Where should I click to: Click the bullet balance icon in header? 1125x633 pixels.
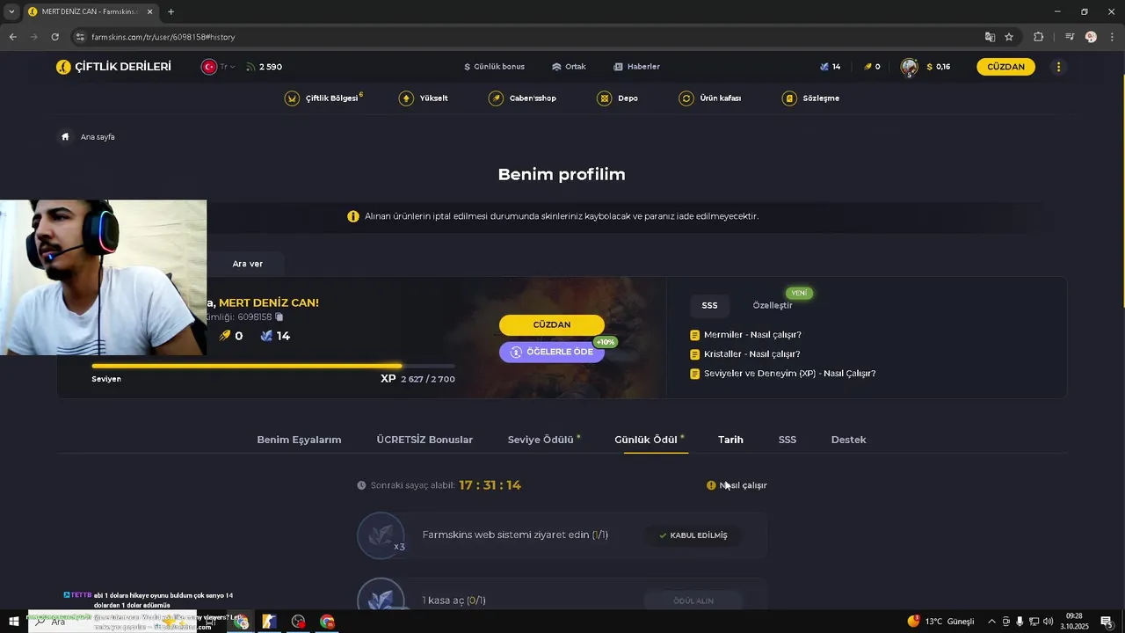(867, 67)
